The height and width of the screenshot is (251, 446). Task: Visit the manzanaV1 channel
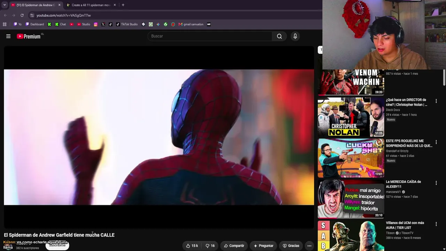coord(394,192)
